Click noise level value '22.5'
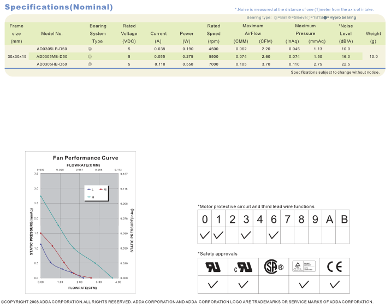This screenshot has height=308, width=391. click(x=346, y=64)
